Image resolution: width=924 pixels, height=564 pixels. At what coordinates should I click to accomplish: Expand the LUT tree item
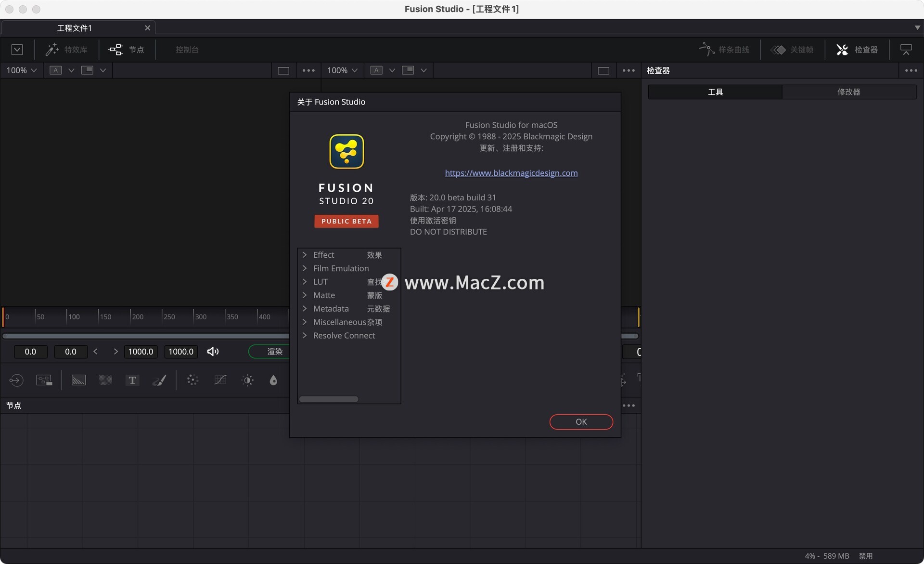(305, 282)
